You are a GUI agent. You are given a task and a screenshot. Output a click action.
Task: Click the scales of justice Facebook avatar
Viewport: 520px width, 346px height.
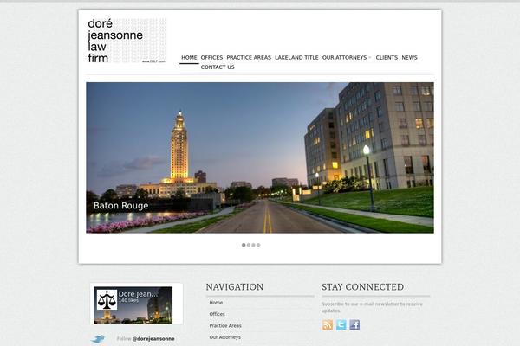click(x=107, y=299)
